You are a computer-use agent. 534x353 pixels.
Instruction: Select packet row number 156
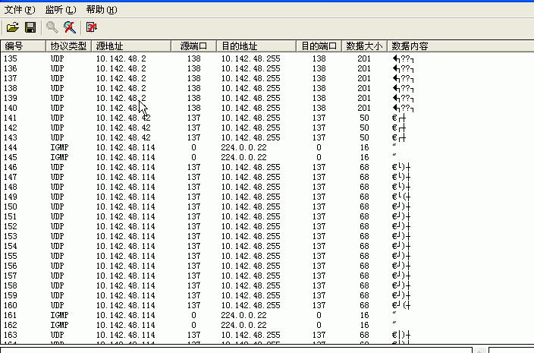point(267,266)
